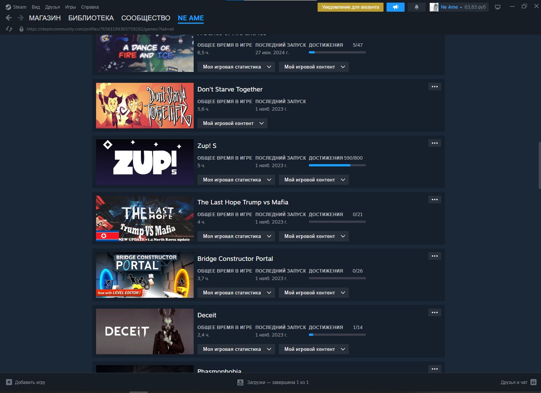This screenshot has height=393, width=541.
Task: Open the "Игры" menu in the menu bar
Action: [70, 7]
